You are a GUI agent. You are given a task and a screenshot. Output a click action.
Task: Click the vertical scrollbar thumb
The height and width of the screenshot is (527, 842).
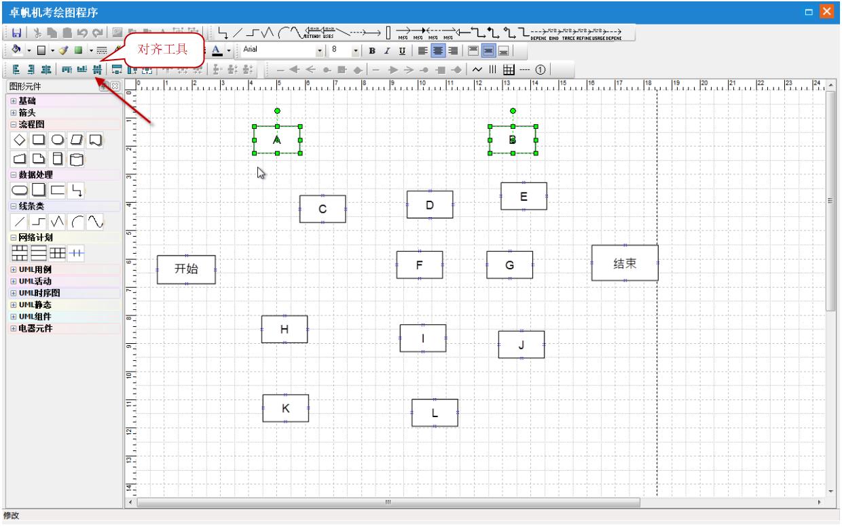[831, 201]
